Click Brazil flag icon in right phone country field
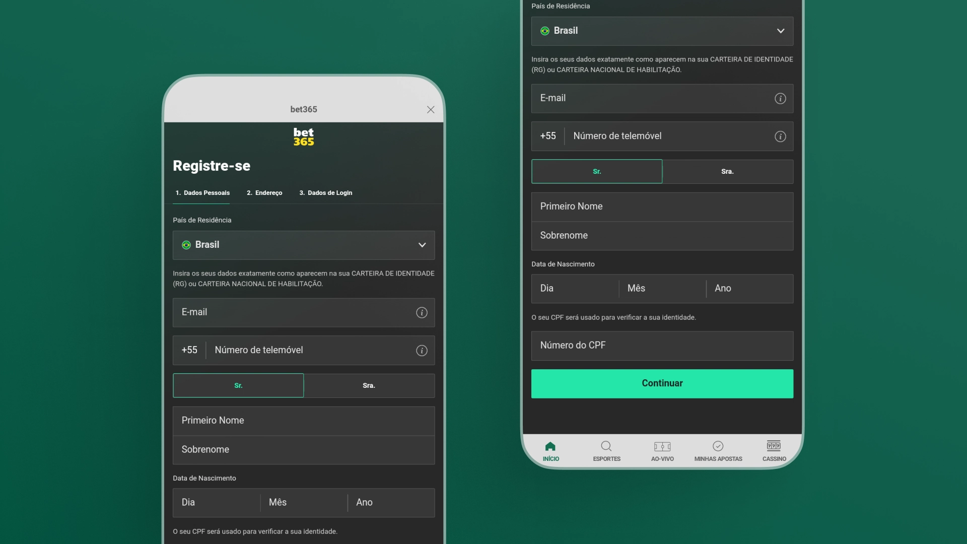Image resolution: width=967 pixels, height=544 pixels. [545, 31]
